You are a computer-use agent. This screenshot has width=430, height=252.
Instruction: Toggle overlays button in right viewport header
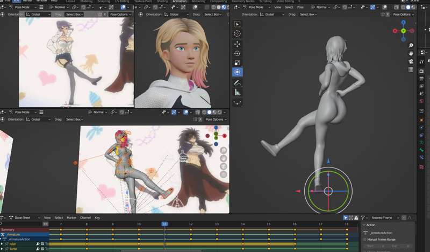click(x=385, y=7)
